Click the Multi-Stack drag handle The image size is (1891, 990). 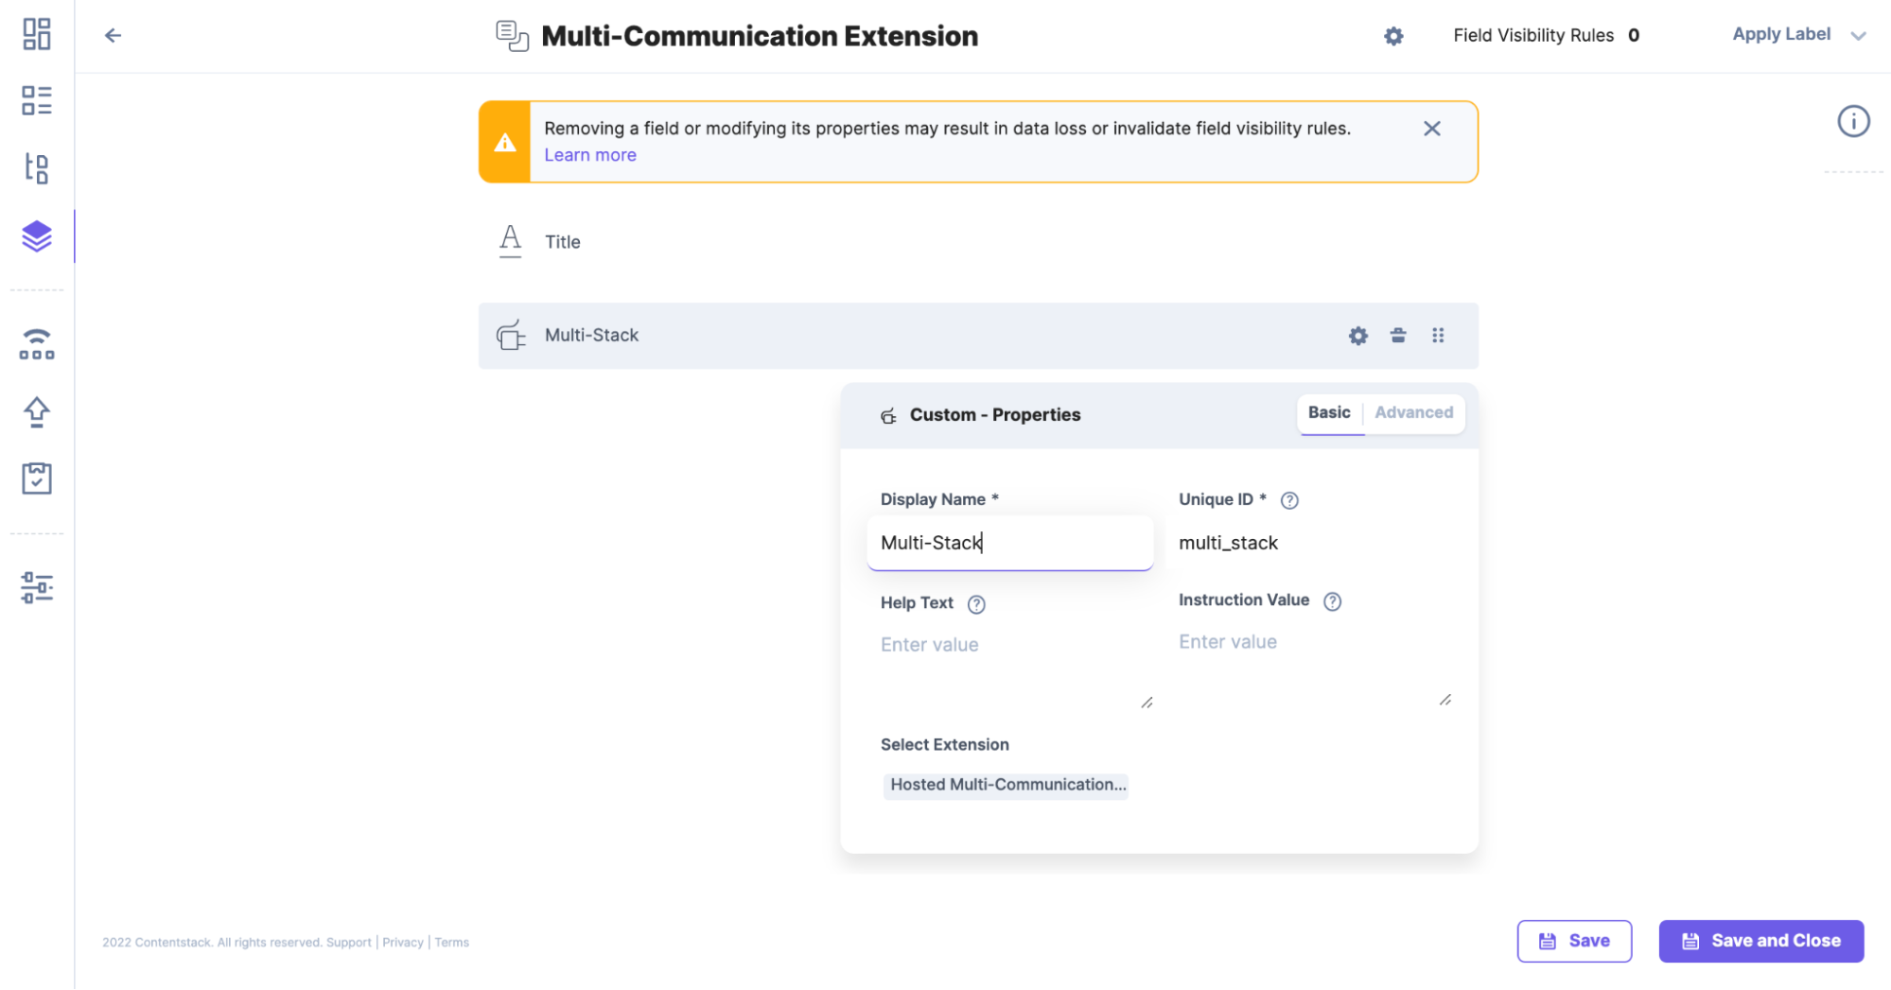[1438, 336]
